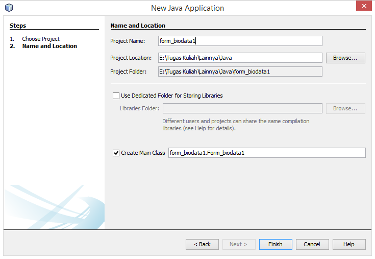Uncheck the Create Main Class checkbox
Screen dimensions: 375x259
click(x=116, y=153)
